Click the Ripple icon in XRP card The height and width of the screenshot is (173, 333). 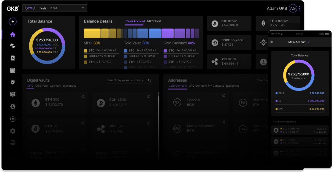(x=215, y=61)
